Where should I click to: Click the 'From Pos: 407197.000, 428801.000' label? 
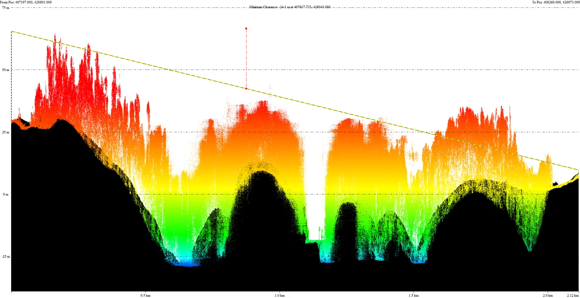click(26, 2)
